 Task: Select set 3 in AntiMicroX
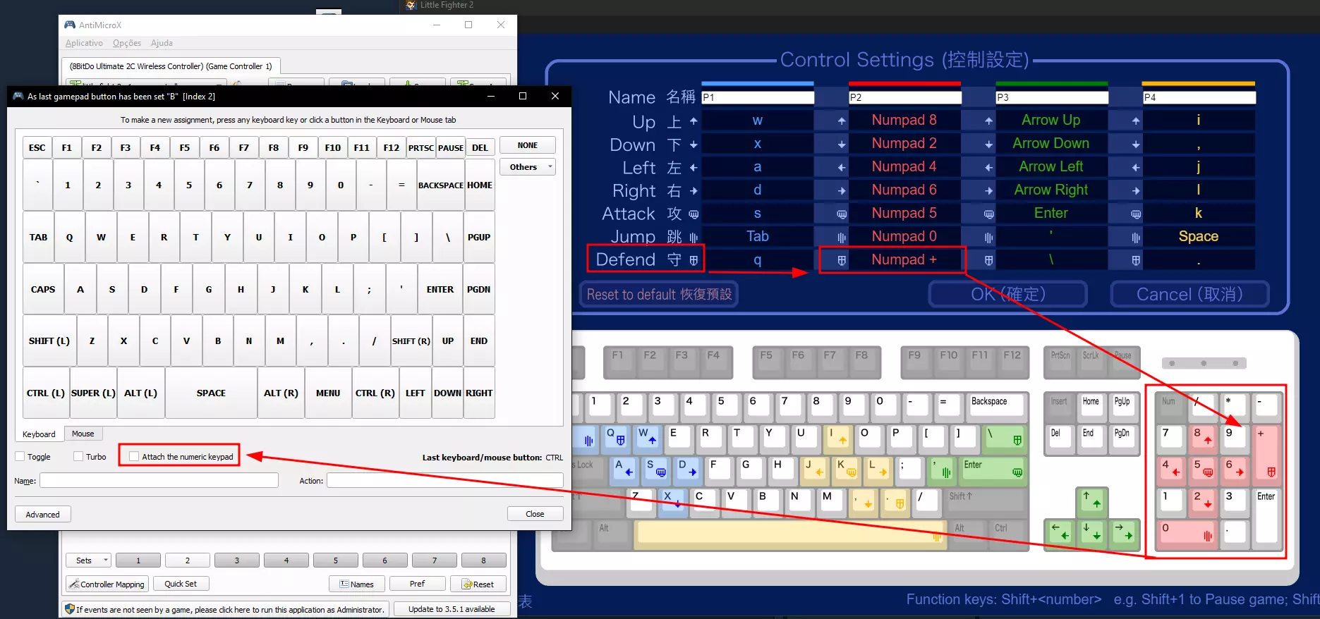tap(237, 560)
